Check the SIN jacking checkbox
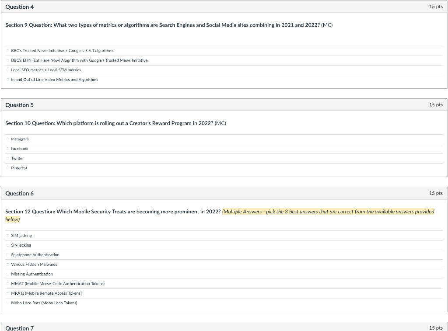The height and width of the screenshot is (331, 448). click(8, 245)
